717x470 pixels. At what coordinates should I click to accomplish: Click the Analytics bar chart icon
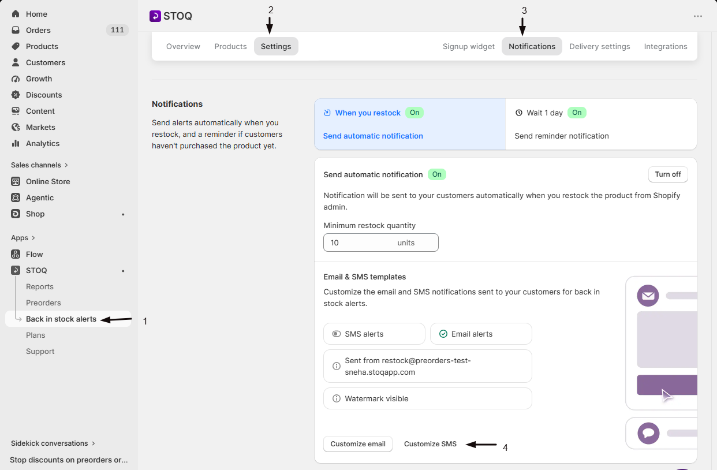click(16, 143)
